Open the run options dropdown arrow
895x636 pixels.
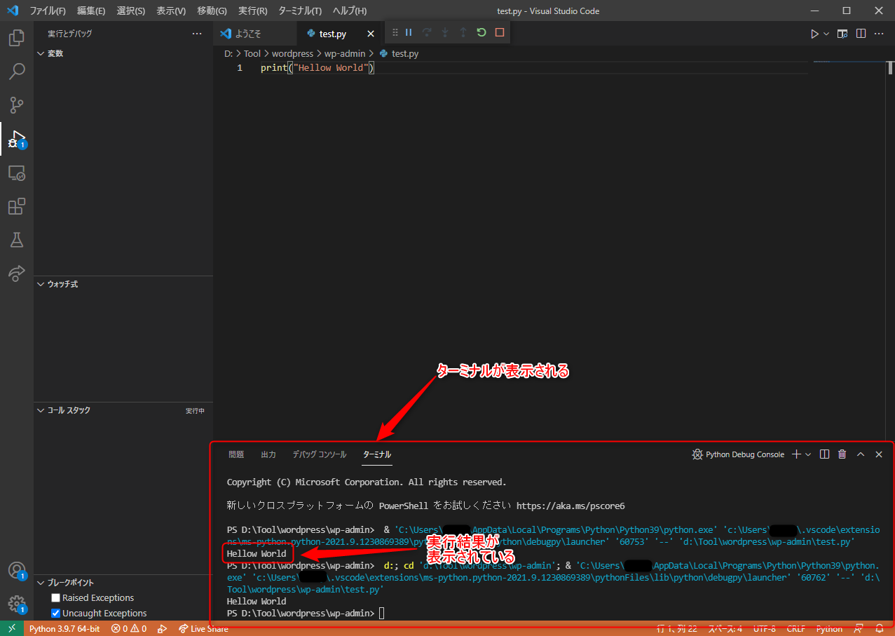point(826,34)
